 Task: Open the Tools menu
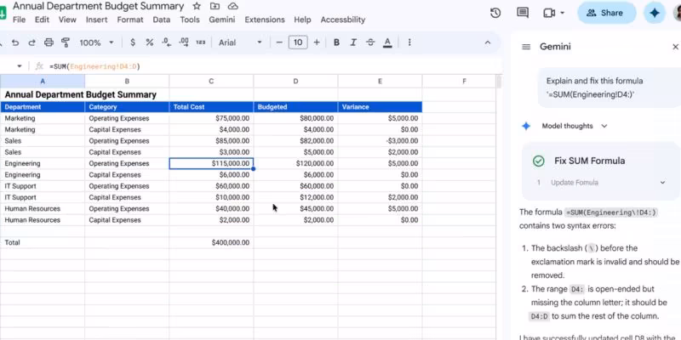pos(190,20)
